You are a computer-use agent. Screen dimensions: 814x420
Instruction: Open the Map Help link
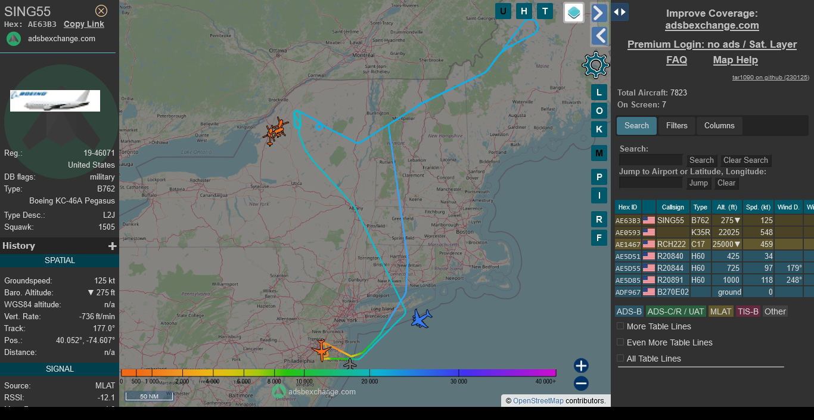tap(735, 60)
